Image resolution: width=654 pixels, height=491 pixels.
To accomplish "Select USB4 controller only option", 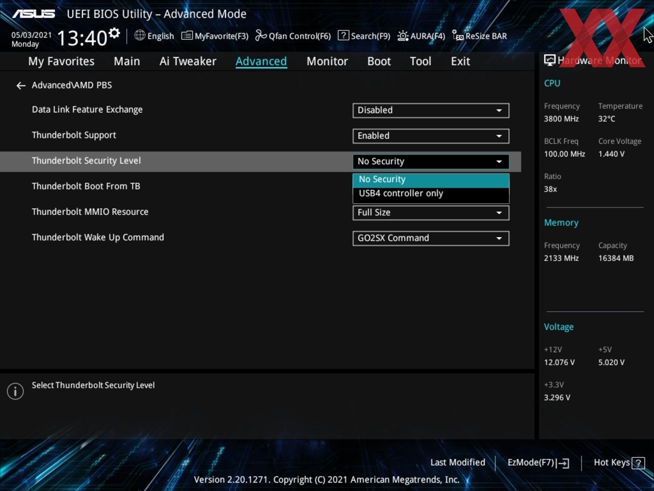I will pos(431,194).
